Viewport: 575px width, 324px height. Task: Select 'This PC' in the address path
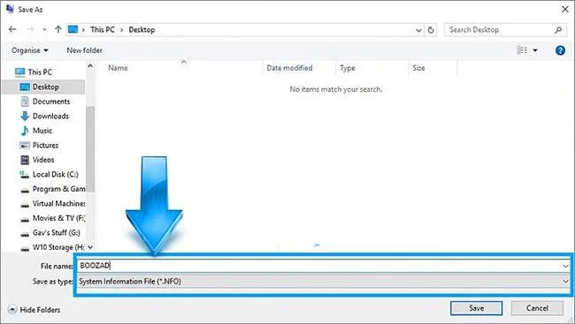tap(103, 30)
